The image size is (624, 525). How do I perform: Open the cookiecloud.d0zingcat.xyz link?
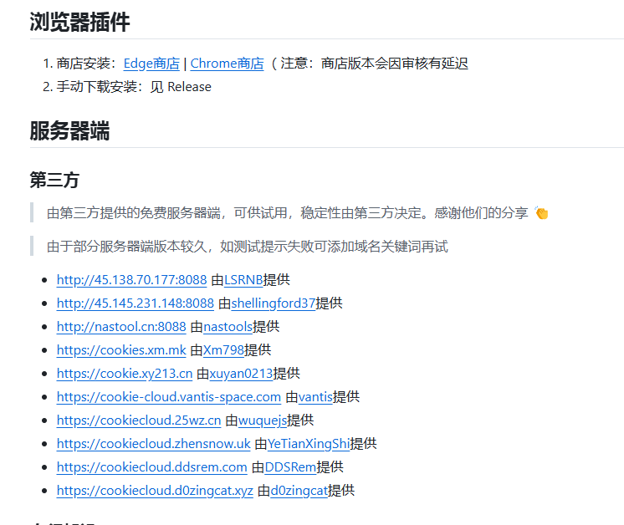click(155, 492)
